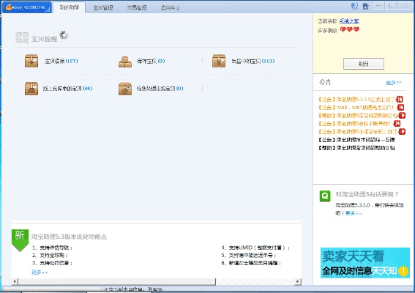
Task: Click feature item 2. 支持全球购
Action: click(x=50, y=256)
